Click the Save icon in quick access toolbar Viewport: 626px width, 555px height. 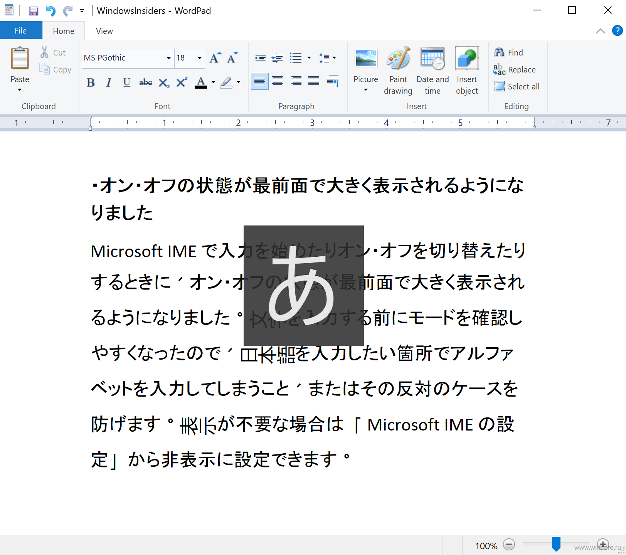pyautogui.click(x=34, y=11)
